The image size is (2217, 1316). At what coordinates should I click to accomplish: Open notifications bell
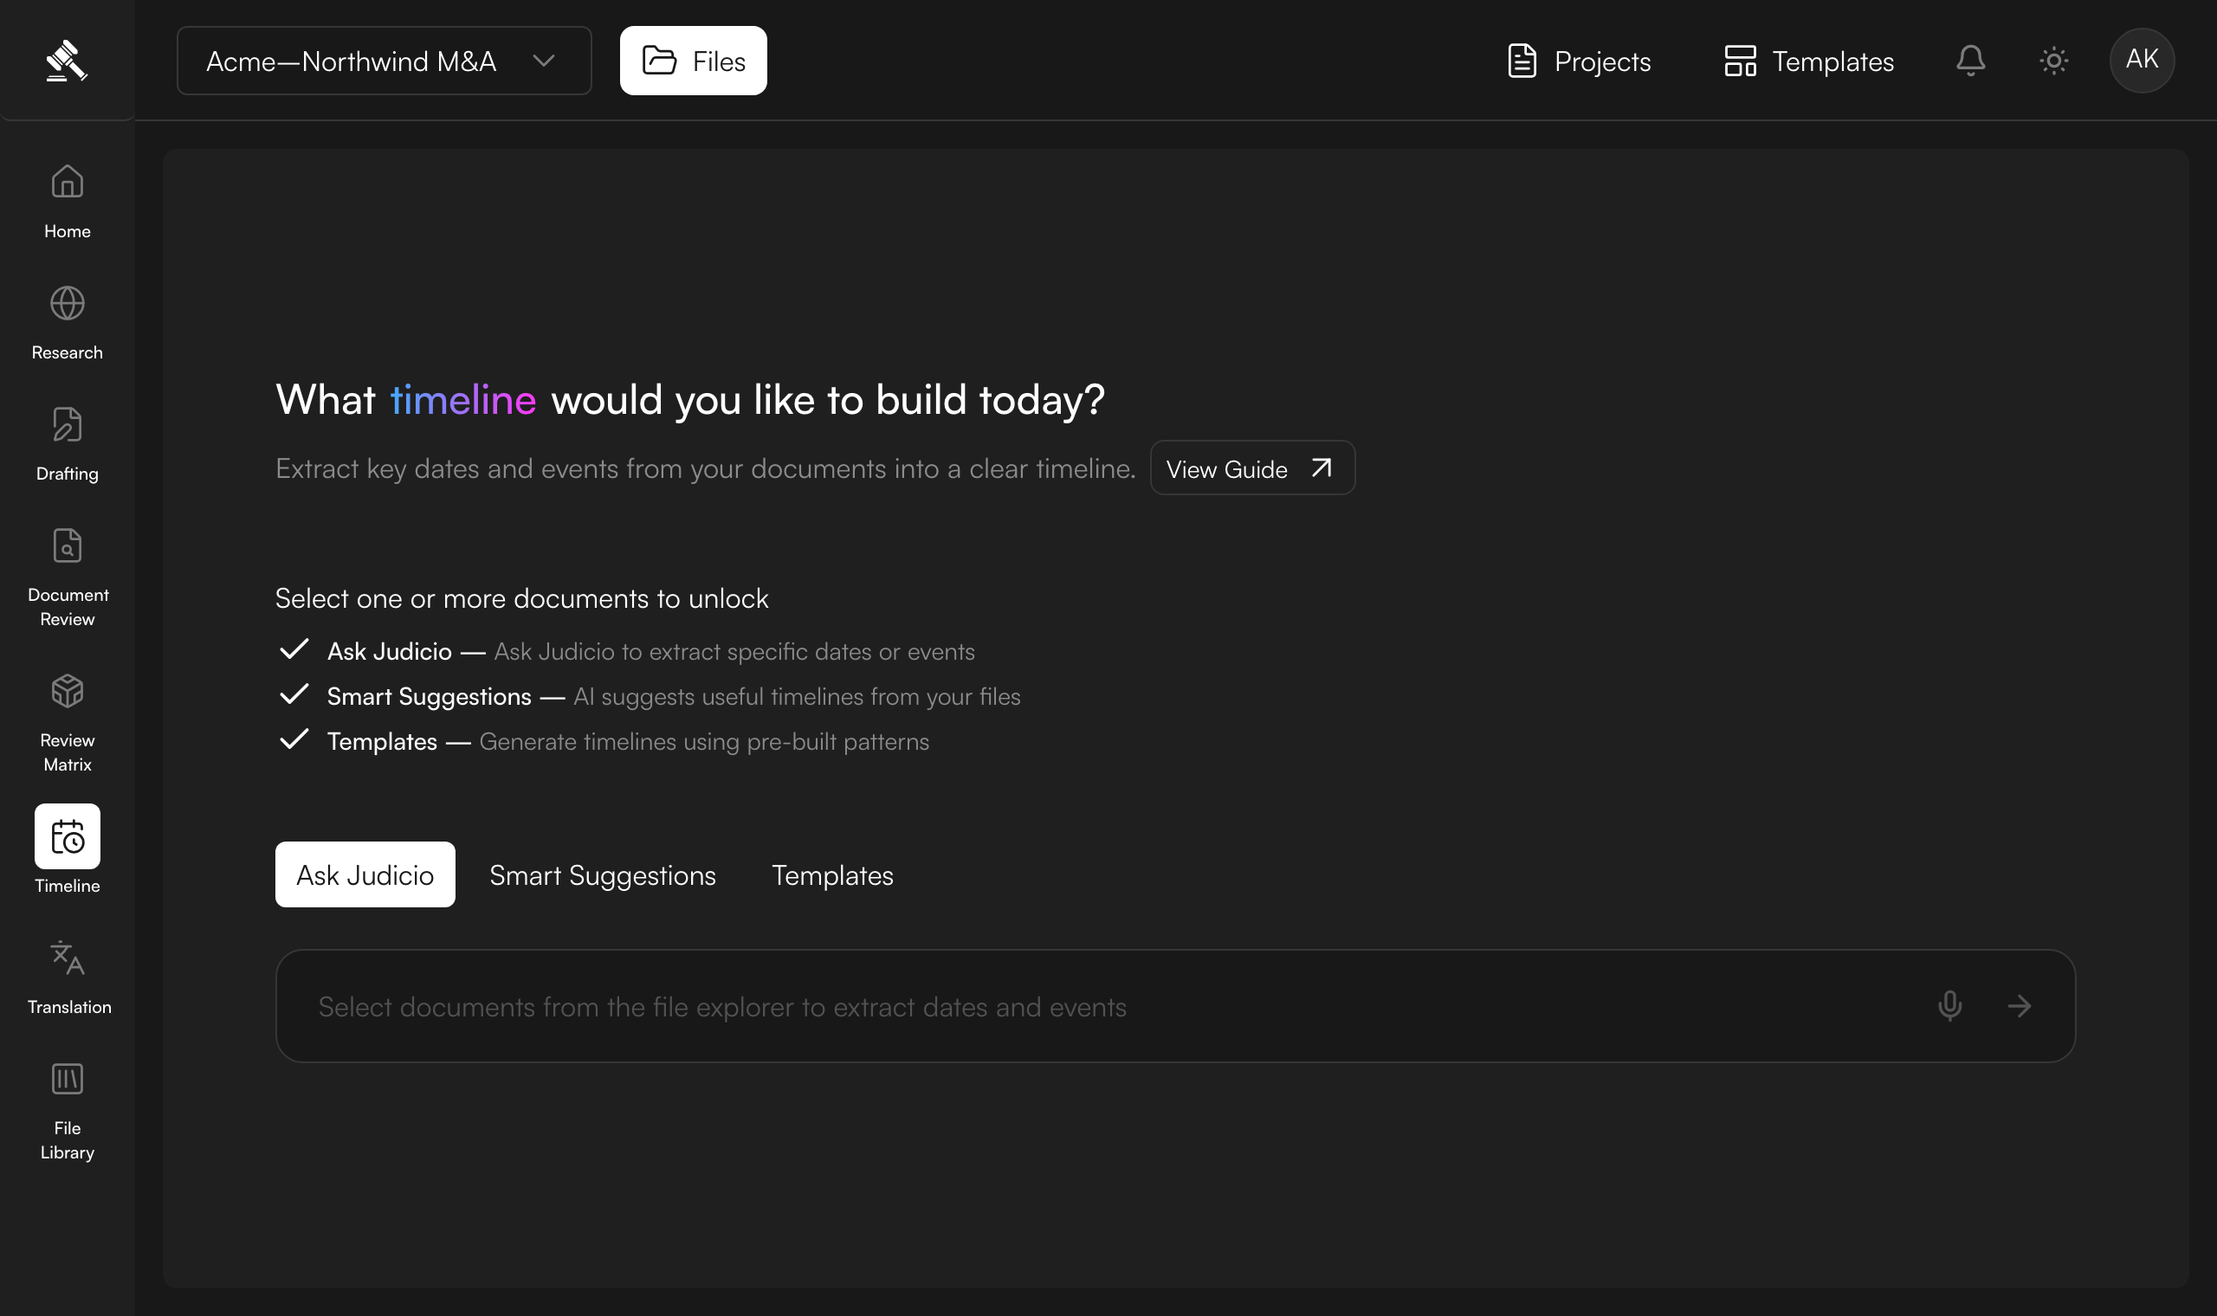tap(1970, 61)
